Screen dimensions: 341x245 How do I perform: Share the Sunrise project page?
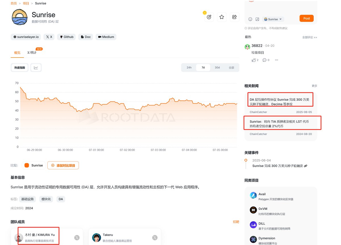[x=234, y=17]
